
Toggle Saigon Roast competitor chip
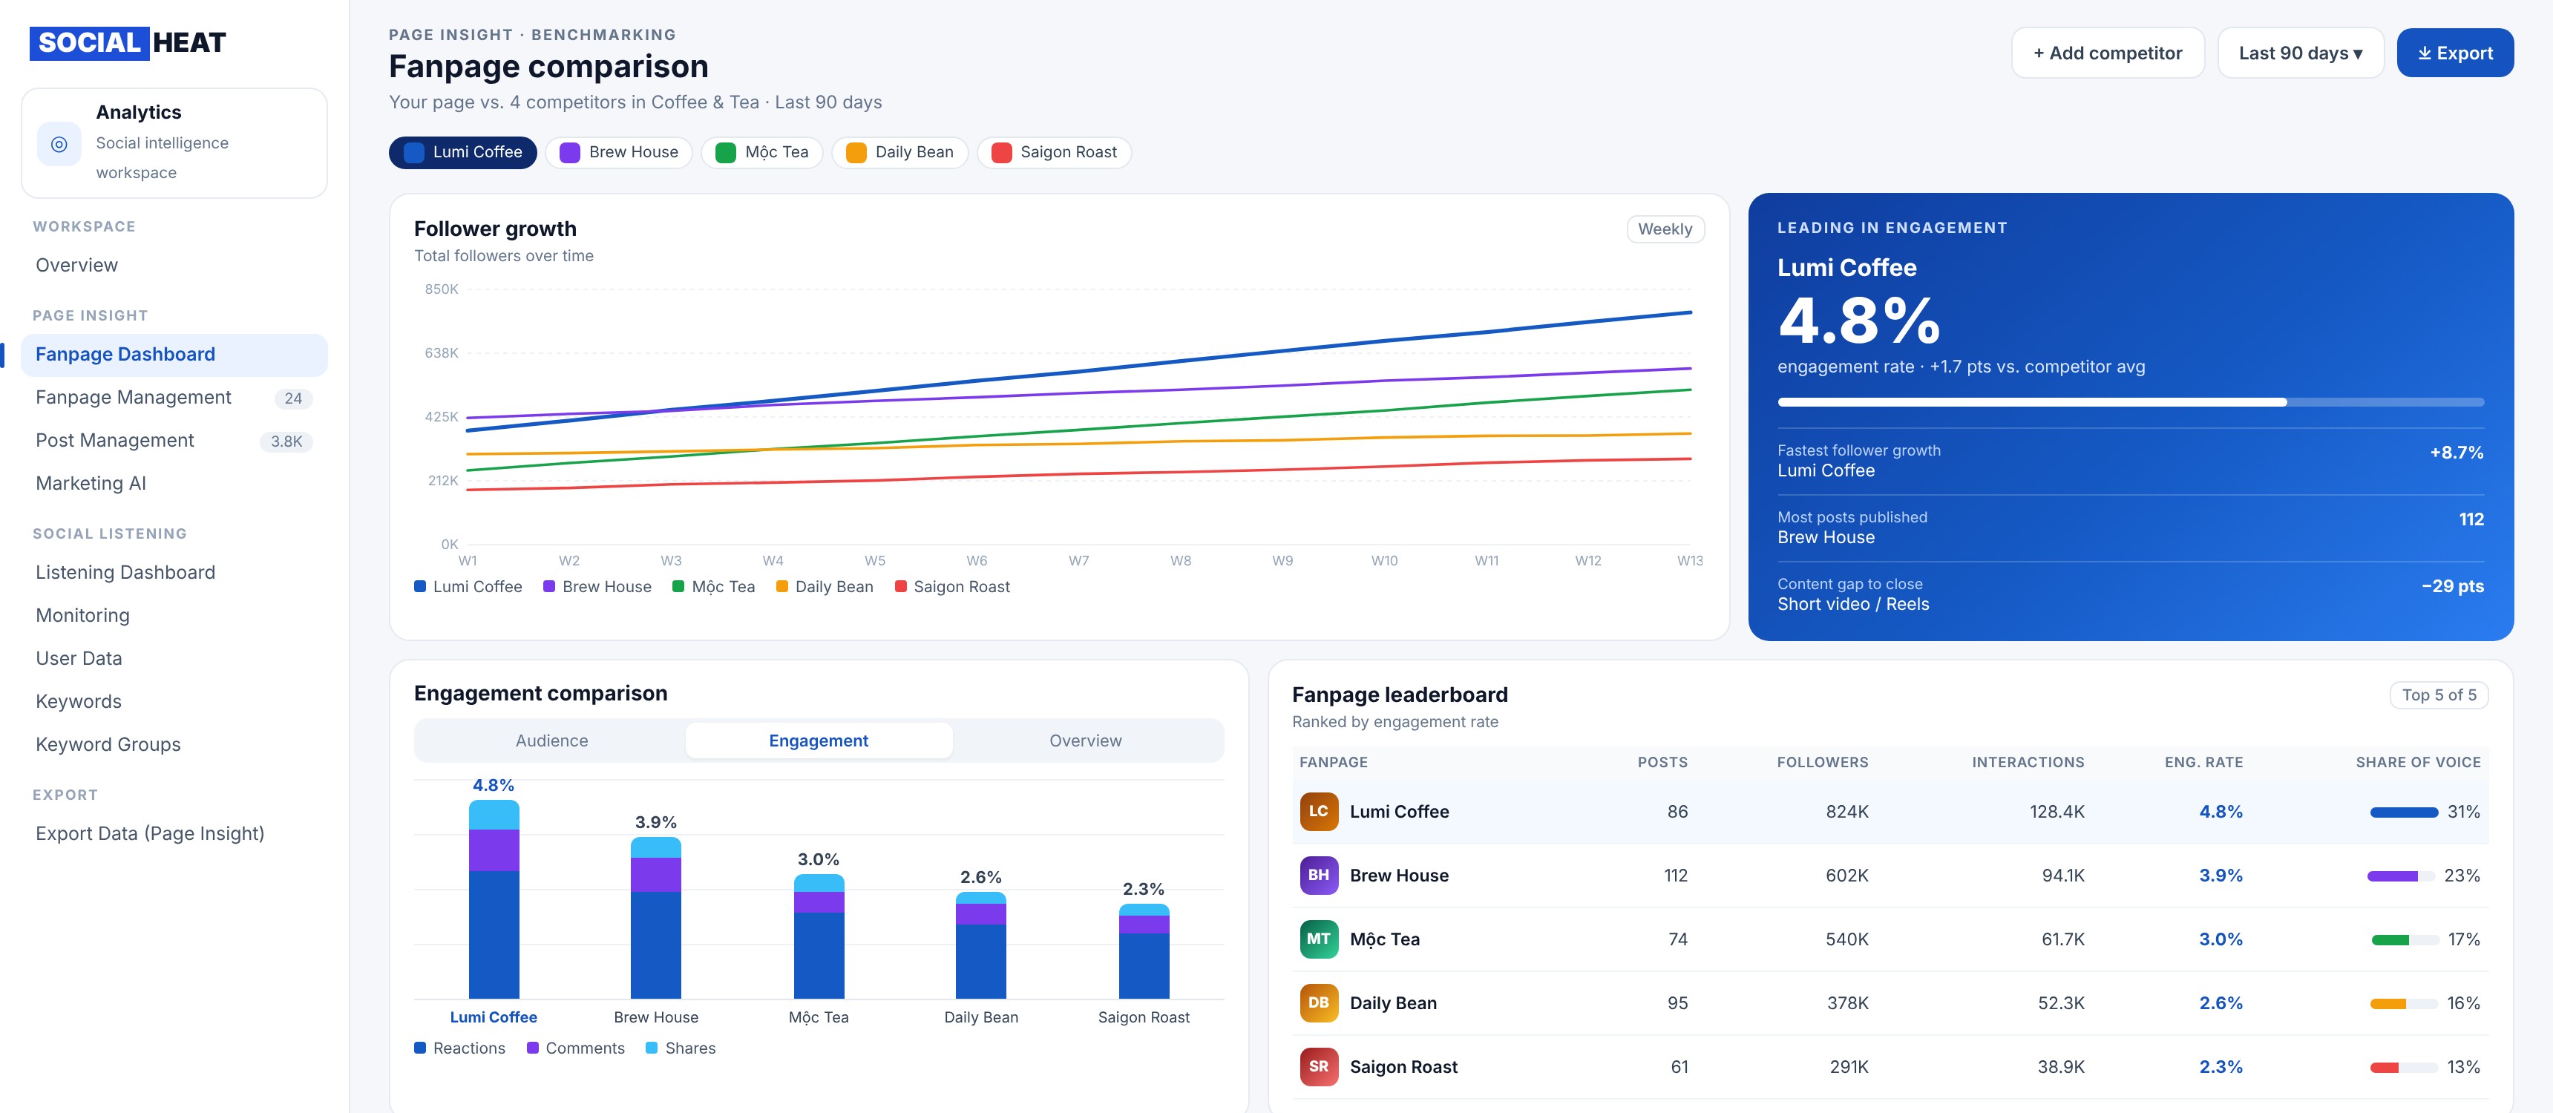(x=1055, y=153)
